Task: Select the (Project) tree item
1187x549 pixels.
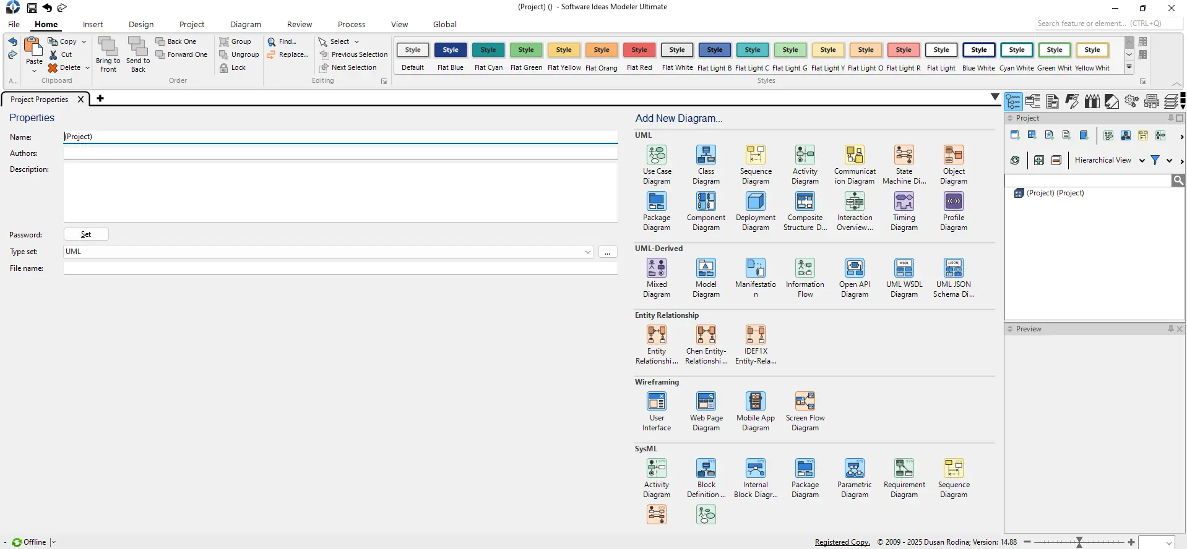Action: point(1050,193)
